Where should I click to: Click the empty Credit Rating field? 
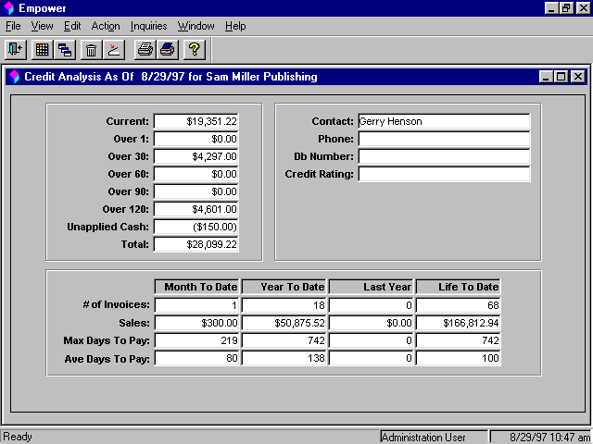(444, 174)
